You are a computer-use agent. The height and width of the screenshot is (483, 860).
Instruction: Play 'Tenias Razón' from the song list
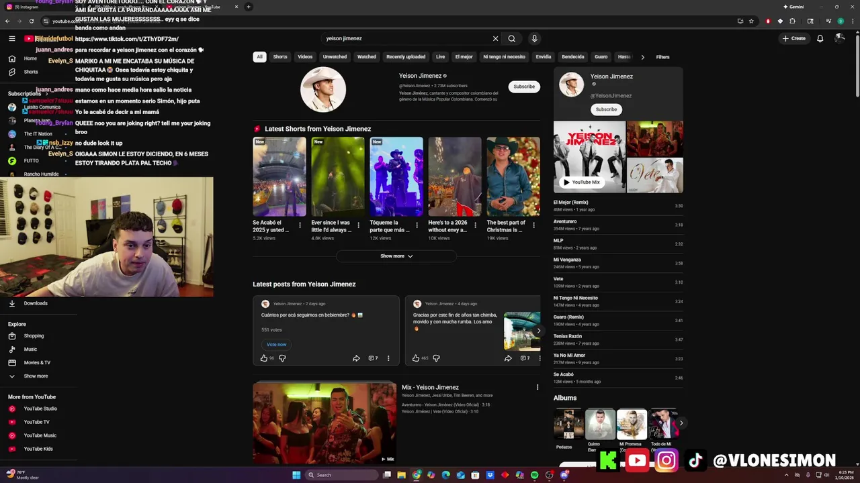pos(618,339)
